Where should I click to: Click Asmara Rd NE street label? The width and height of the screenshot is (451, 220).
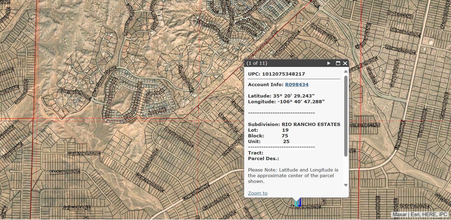(x=305, y=207)
